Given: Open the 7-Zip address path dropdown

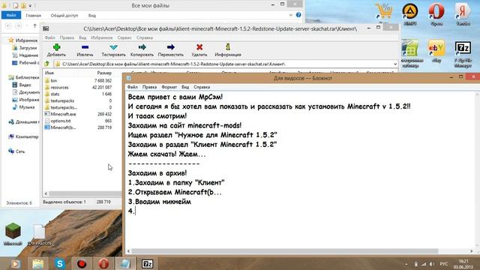Looking at the screenshot, I should (395, 64).
